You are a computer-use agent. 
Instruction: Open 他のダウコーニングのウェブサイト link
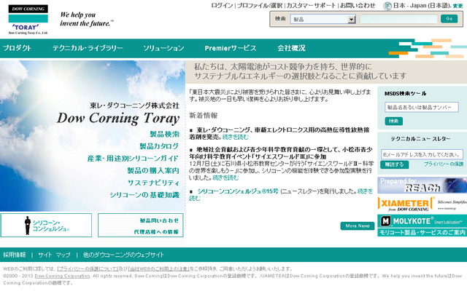[x=123, y=255]
